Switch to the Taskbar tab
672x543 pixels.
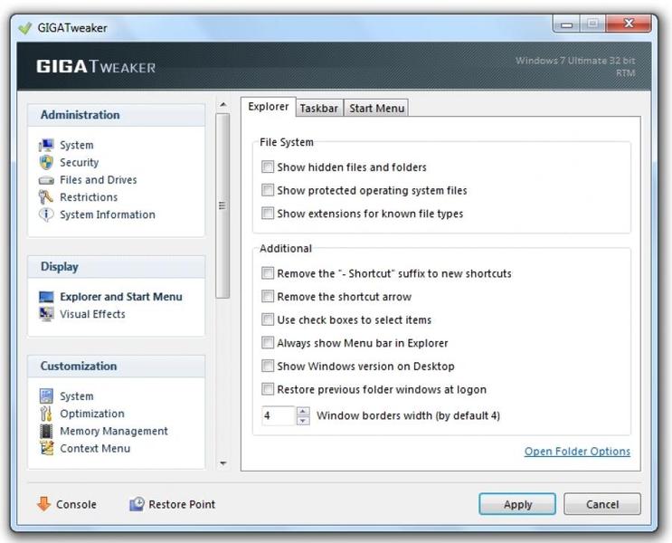coord(319,108)
